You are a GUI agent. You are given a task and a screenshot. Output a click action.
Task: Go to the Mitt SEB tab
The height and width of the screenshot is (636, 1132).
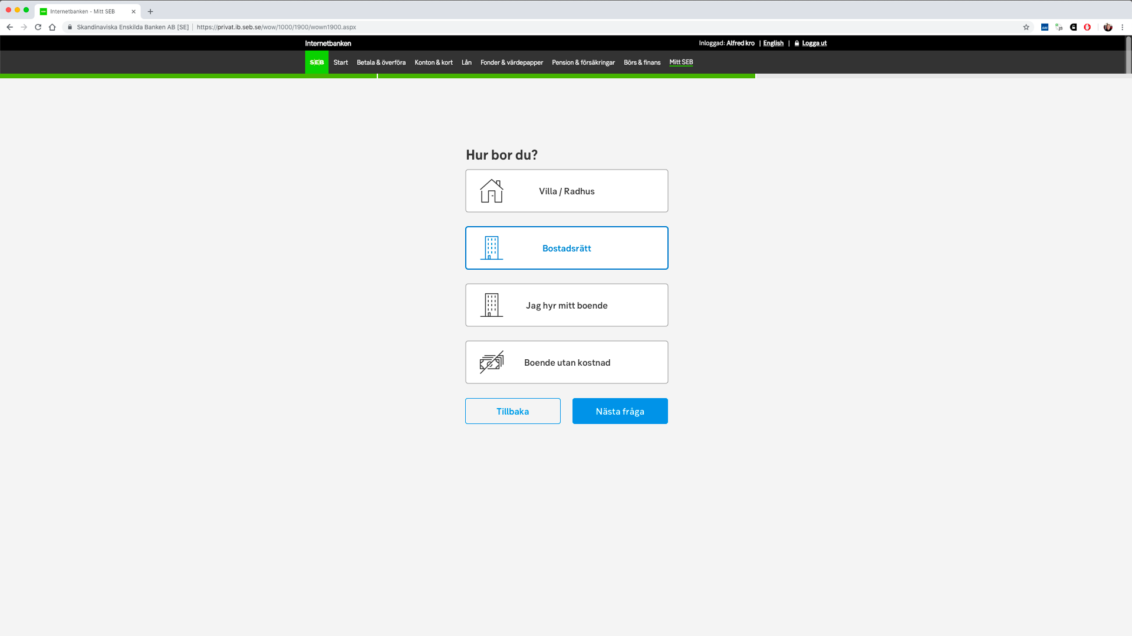tap(681, 62)
